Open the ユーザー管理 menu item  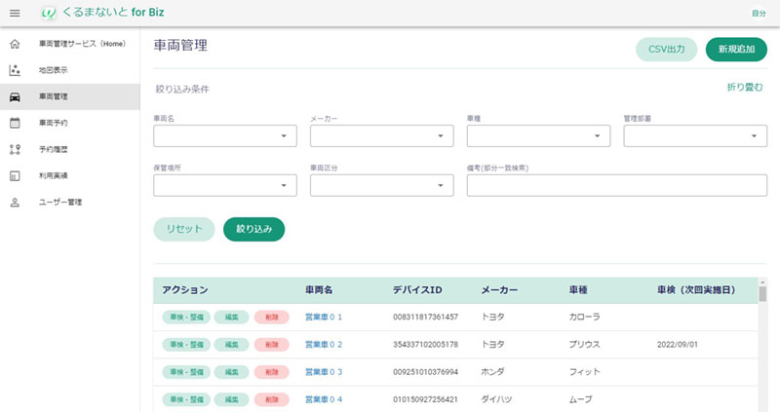click(69, 202)
